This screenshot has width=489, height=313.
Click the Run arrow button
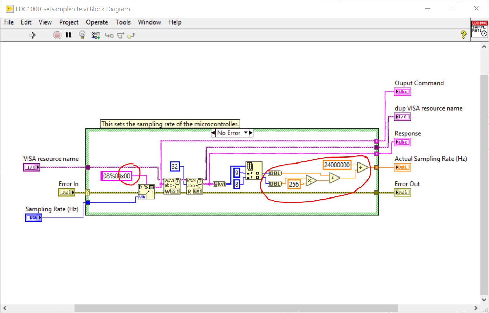33,35
